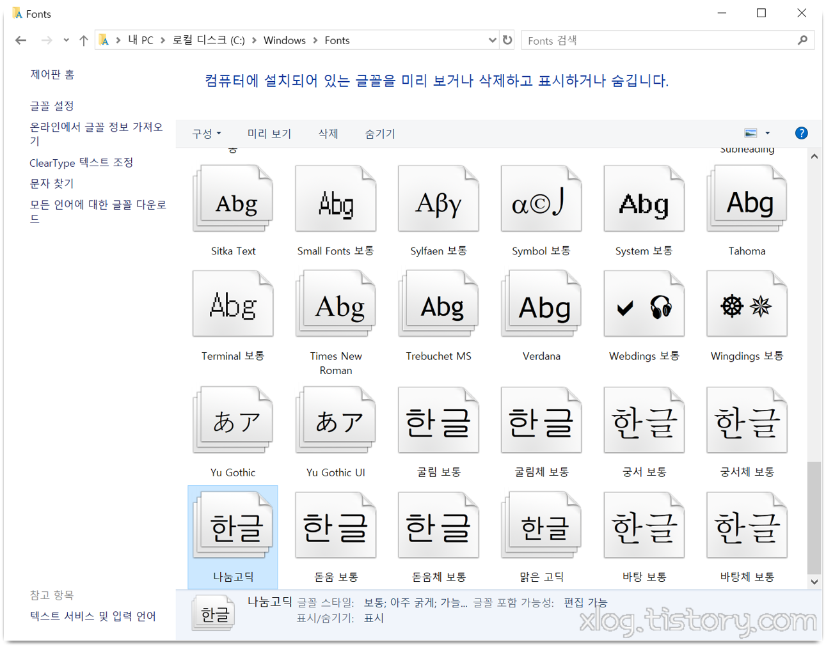826x647 pixels.
Task: Select the 바탕 보통 font icon
Action: [644, 525]
